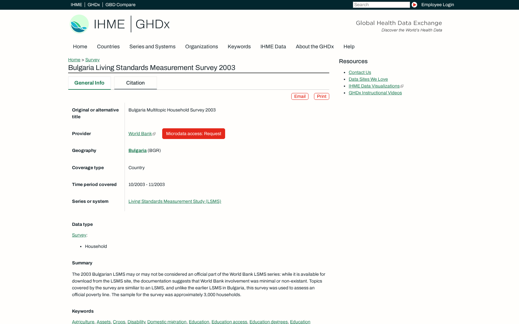Viewport: 519px width, 324px height.
Task: Open the Help menu item
Action: (x=349, y=47)
